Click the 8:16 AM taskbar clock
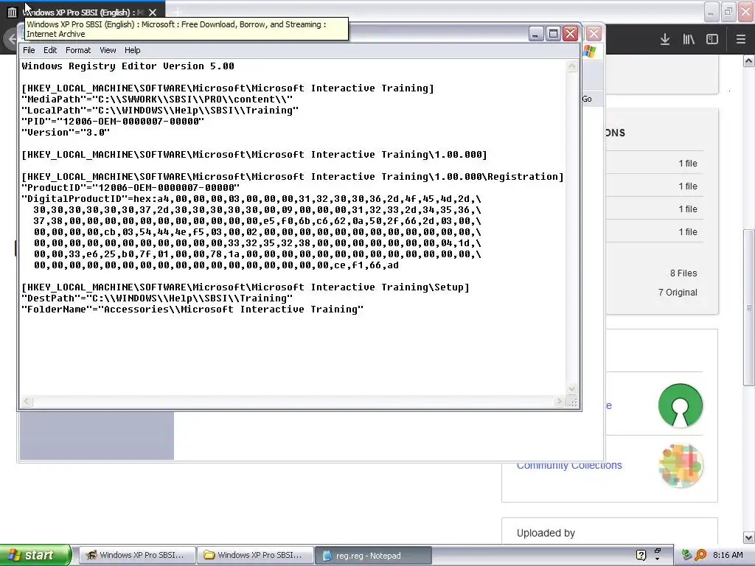 click(728, 555)
